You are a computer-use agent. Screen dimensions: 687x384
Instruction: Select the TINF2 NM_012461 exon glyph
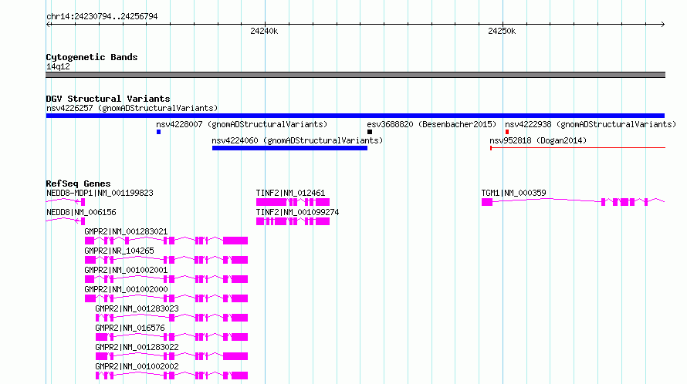pyautogui.click(x=293, y=202)
